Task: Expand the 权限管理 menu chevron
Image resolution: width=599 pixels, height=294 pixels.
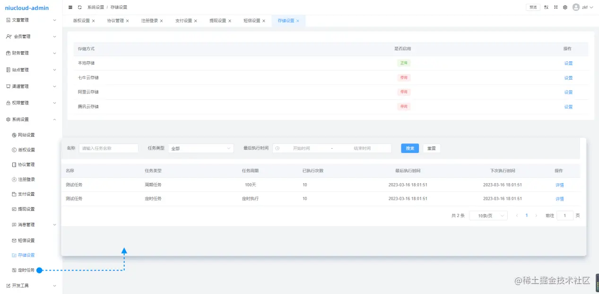Action: coord(54,103)
